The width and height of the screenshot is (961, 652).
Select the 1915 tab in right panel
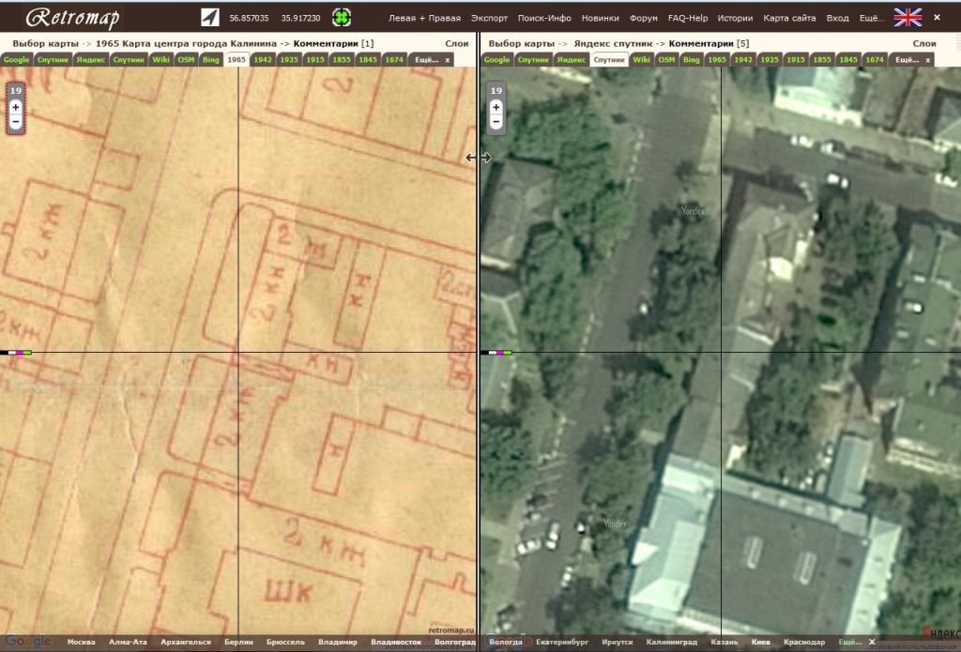click(796, 60)
